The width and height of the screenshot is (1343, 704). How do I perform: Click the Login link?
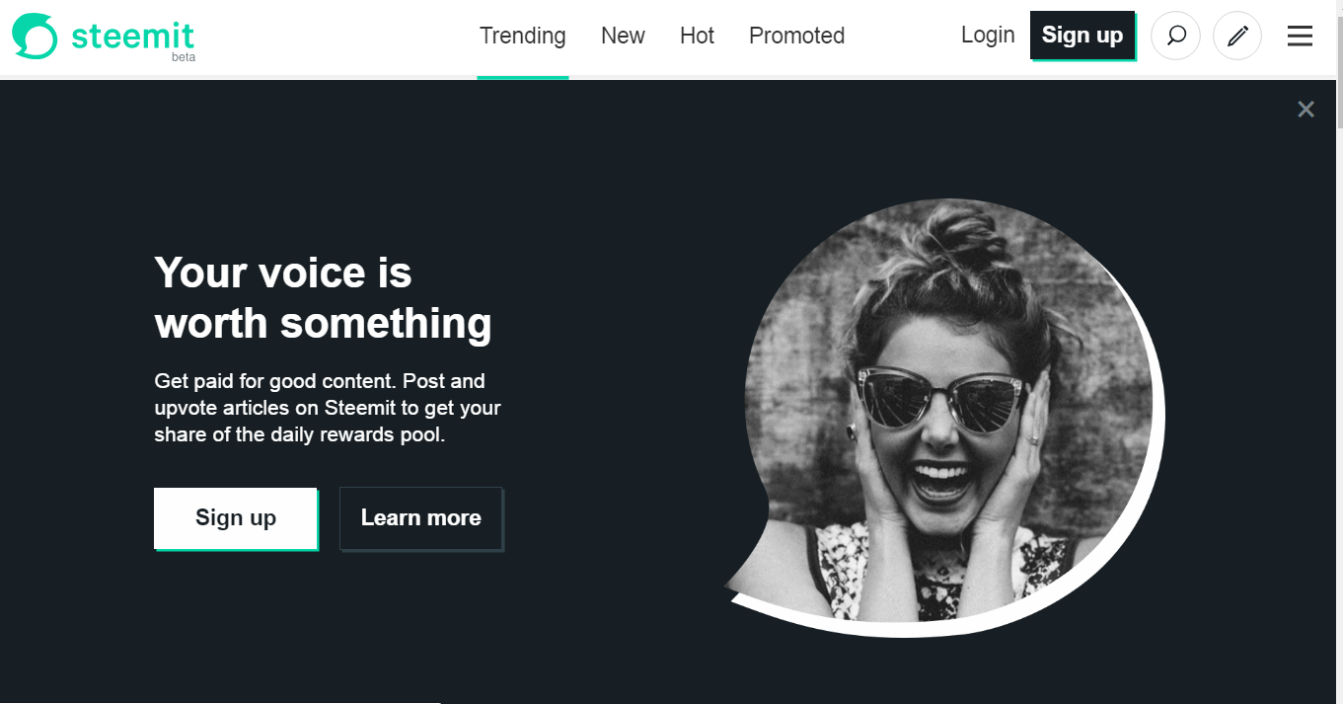[988, 36]
